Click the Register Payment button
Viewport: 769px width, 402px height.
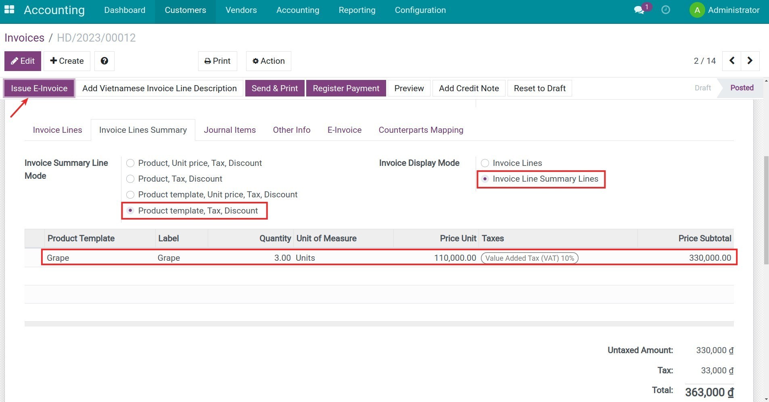click(346, 88)
